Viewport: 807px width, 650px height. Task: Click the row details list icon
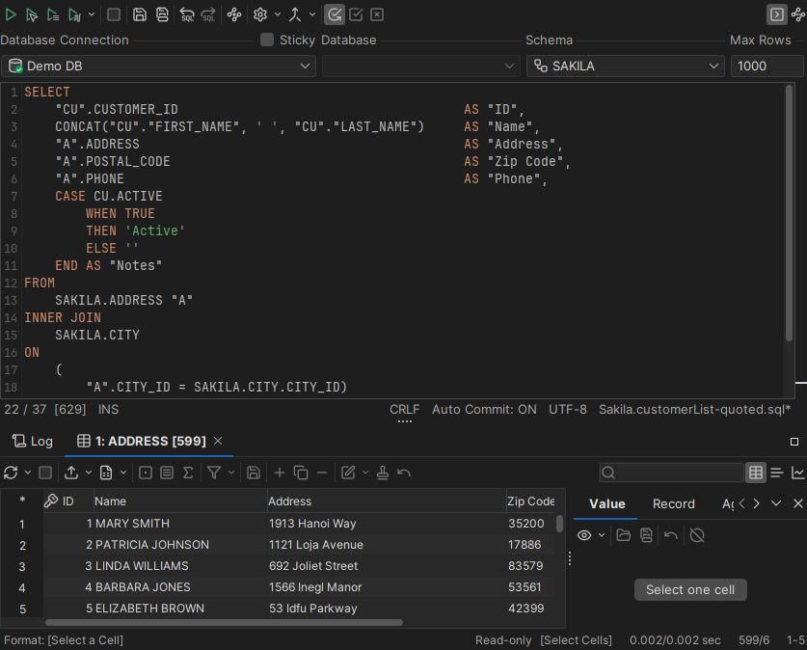pos(167,473)
